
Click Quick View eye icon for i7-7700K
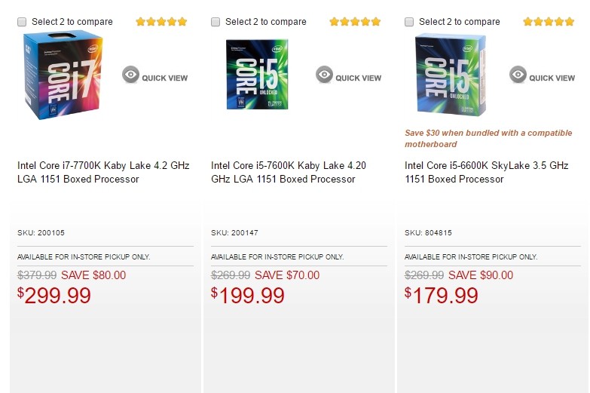click(131, 75)
